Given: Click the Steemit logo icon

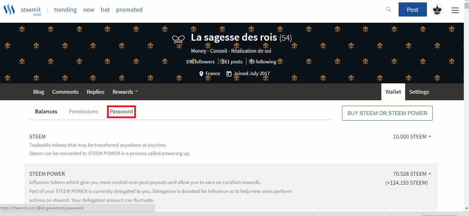Looking at the screenshot, I should coord(9,10).
